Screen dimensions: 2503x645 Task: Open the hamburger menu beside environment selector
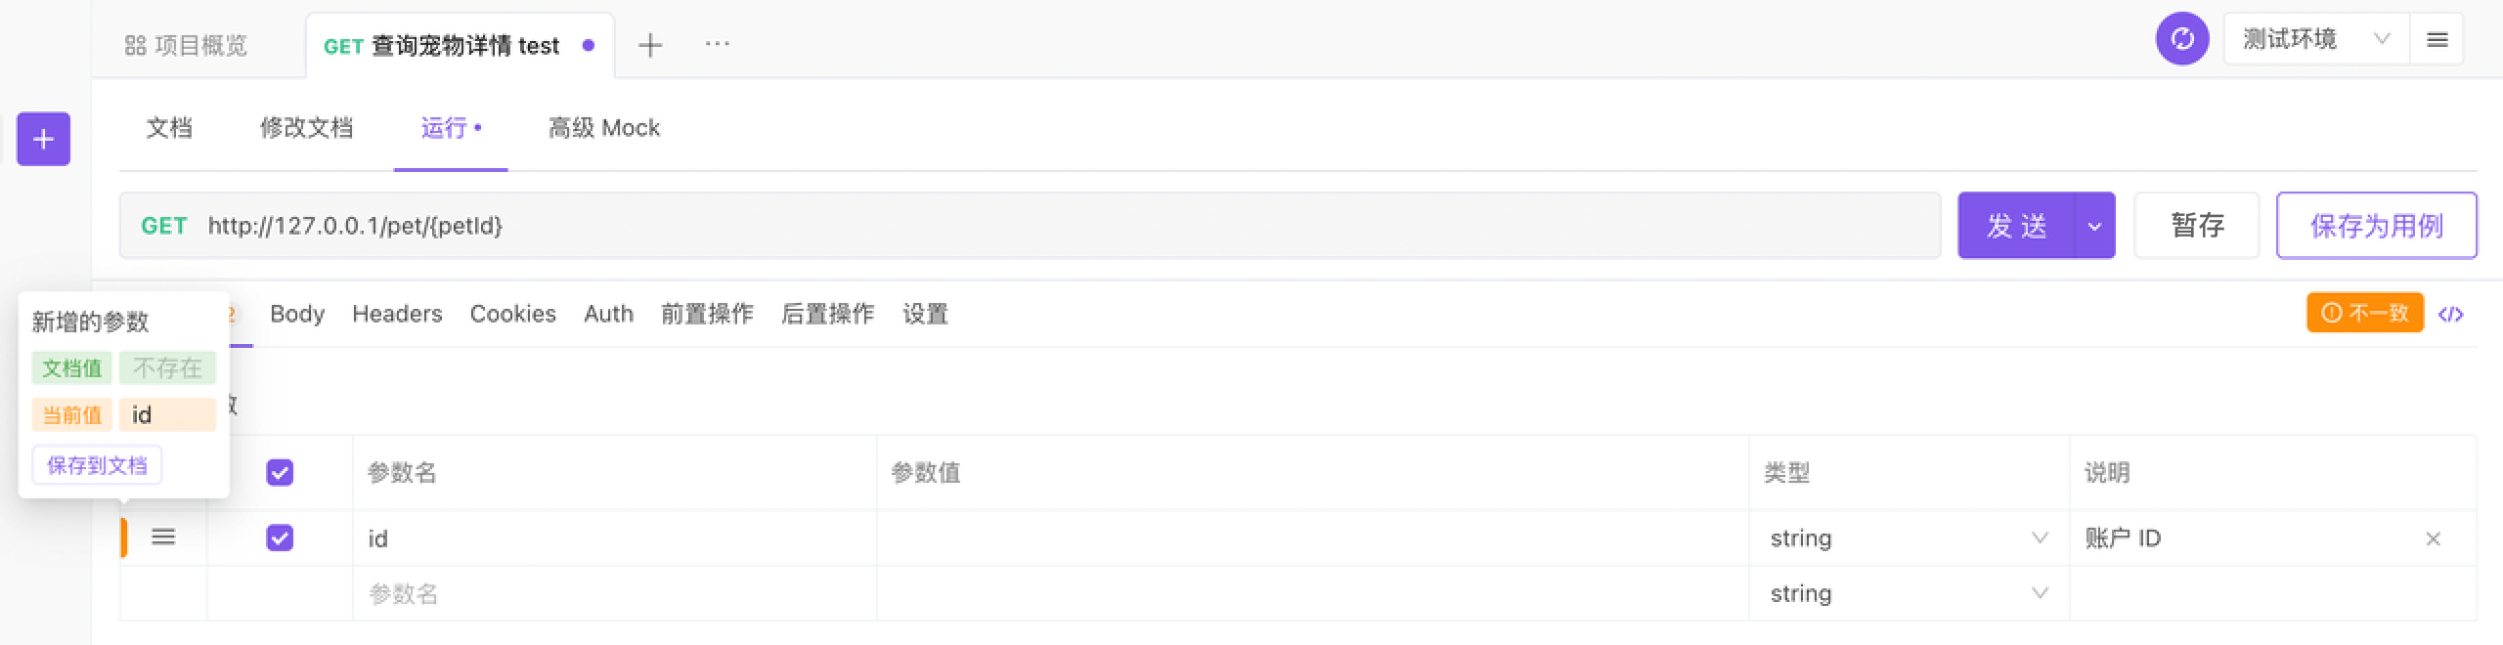2437,40
